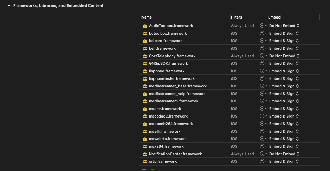330x171 pixels.
Task: Open filter icon for bctoolbox.framework
Action: pyautogui.click(x=263, y=34)
